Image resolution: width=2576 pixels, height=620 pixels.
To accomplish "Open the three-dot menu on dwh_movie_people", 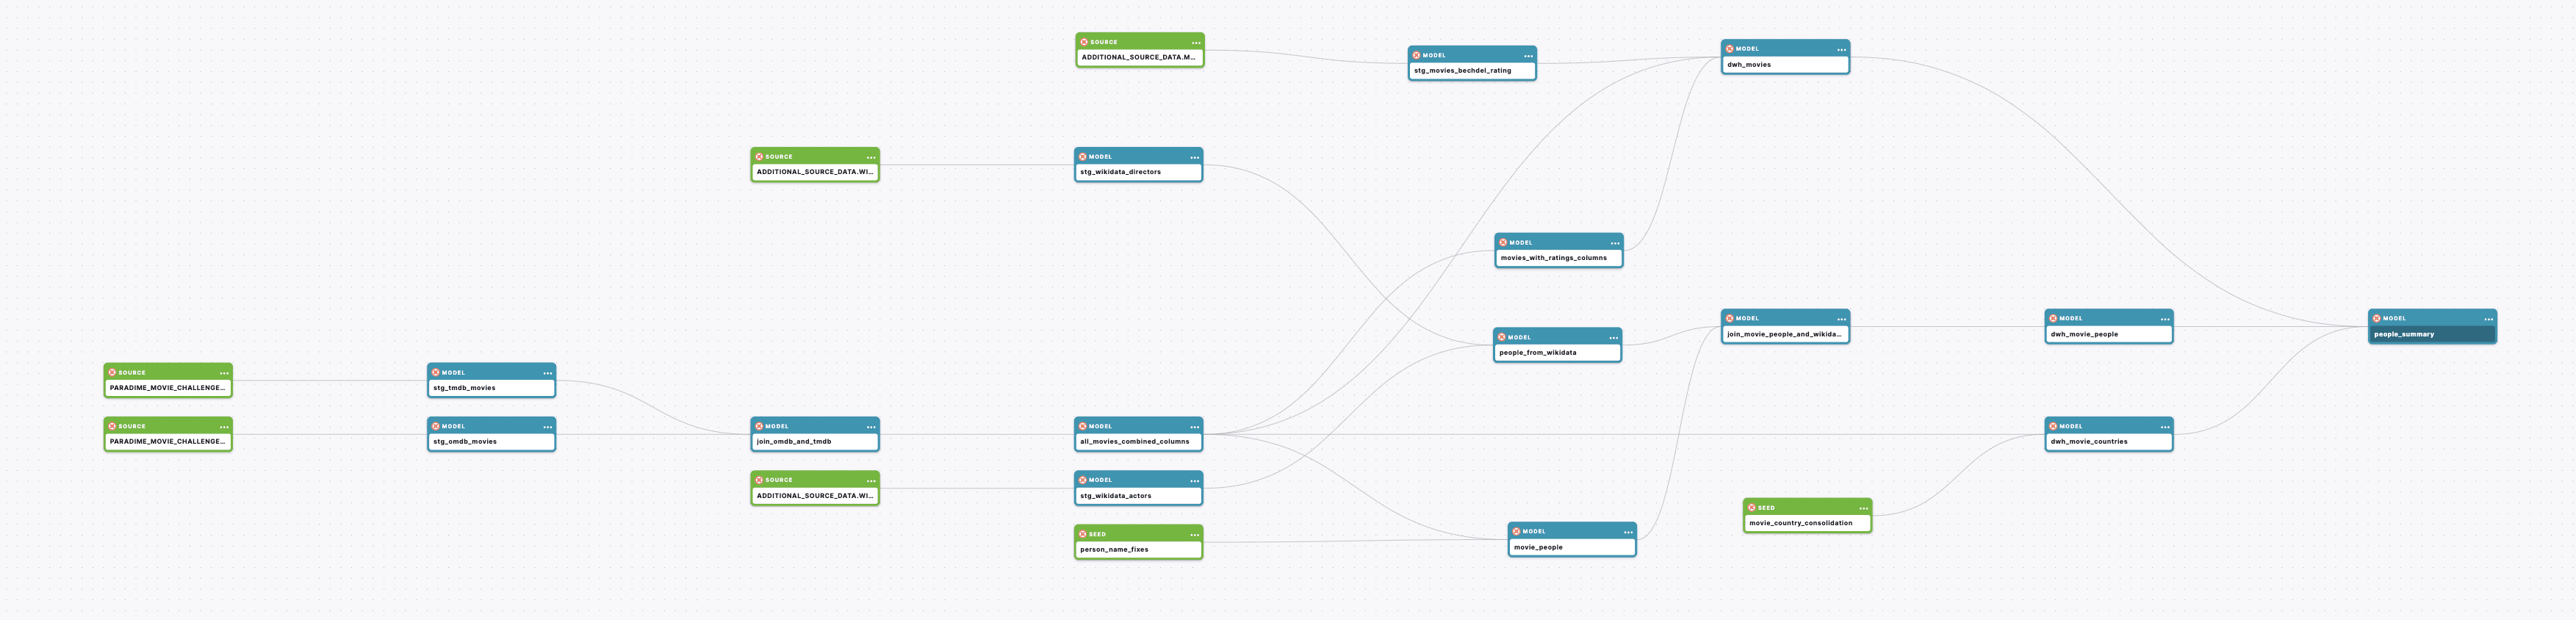I will point(2165,320).
